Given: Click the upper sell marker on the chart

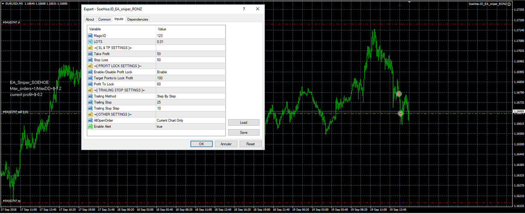Looking at the screenshot, I should (x=399, y=94).
